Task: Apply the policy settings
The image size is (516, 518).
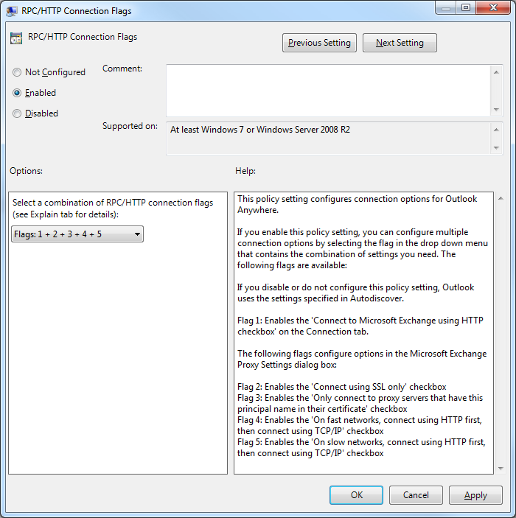Action: (475, 495)
